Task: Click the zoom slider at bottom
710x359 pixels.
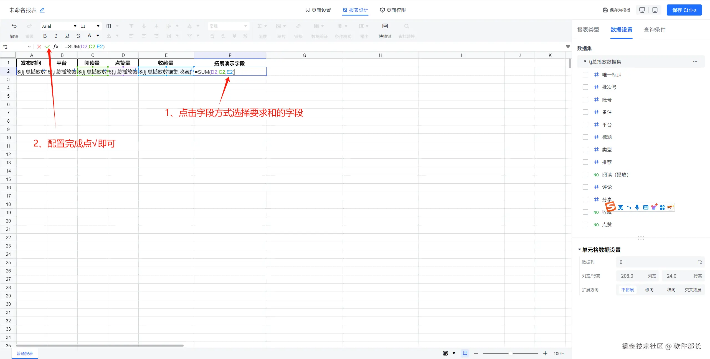Action: pyautogui.click(x=510, y=353)
